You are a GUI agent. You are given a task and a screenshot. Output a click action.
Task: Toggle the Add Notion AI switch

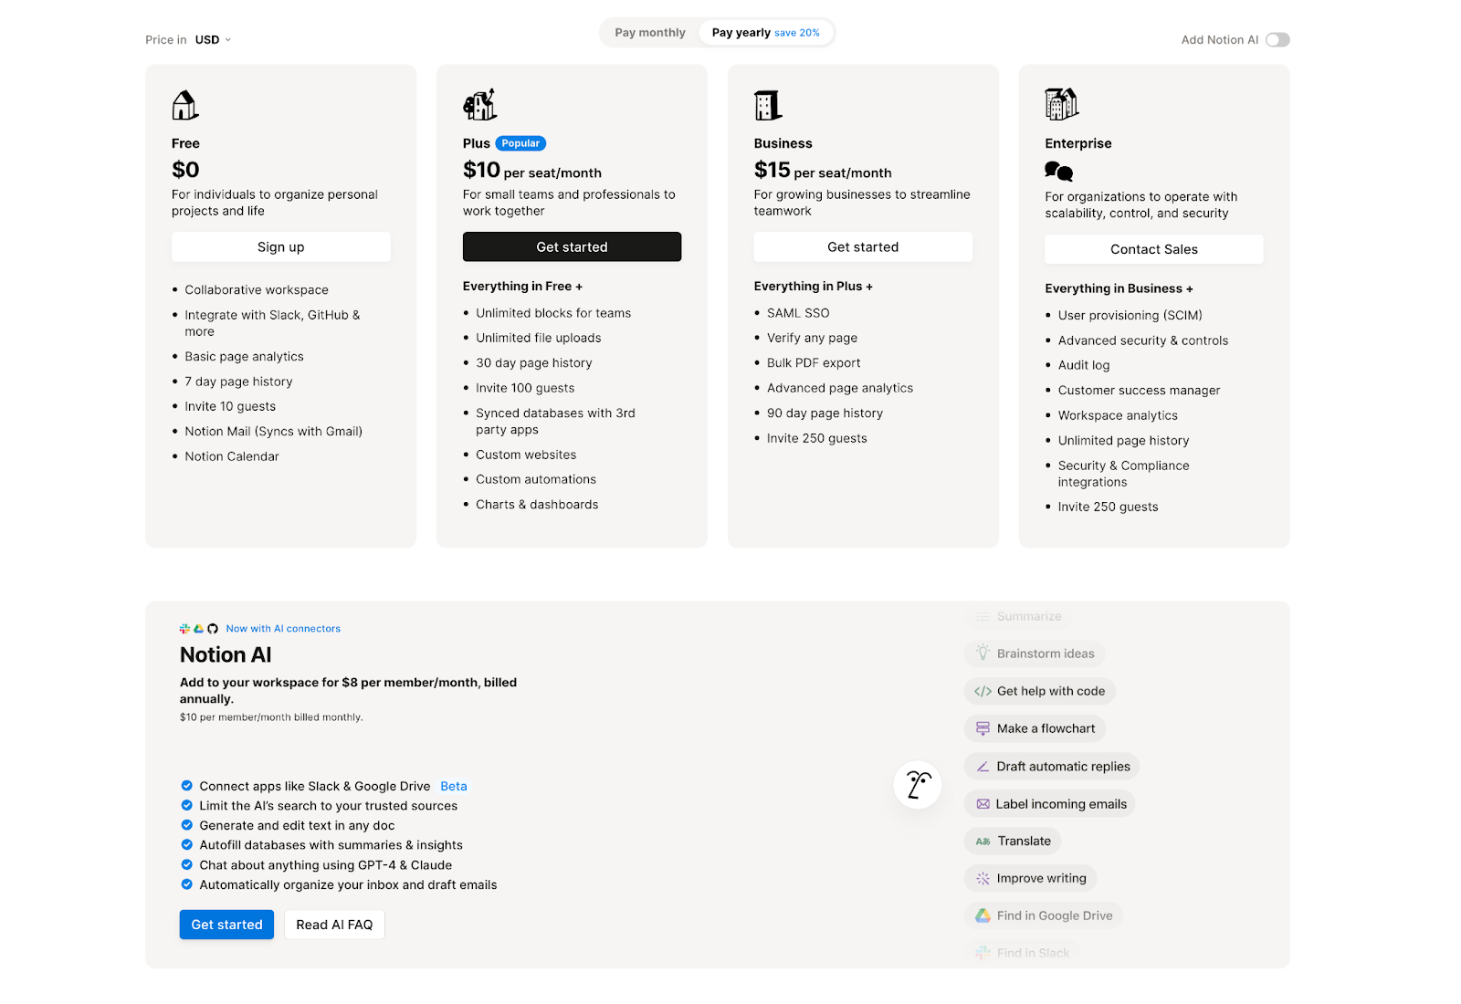[1277, 39]
